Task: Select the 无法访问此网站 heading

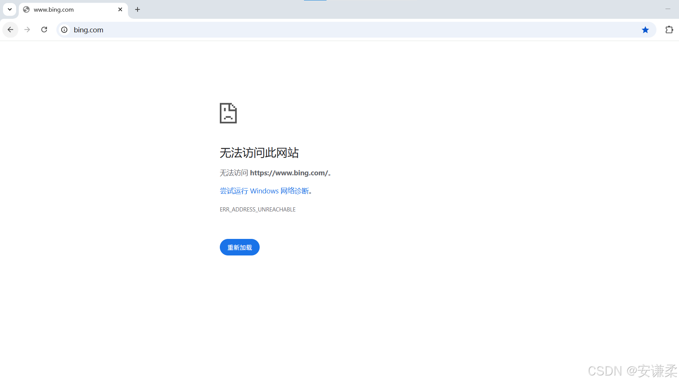Action: [x=259, y=153]
